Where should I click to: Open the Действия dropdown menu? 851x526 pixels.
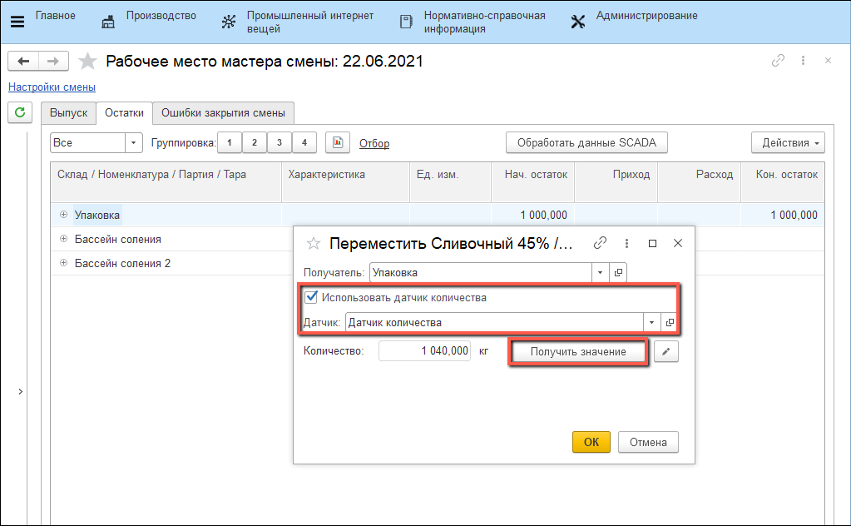click(787, 143)
